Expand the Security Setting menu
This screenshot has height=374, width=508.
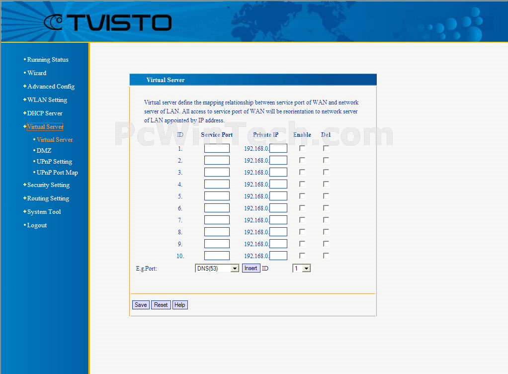[x=48, y=185]
